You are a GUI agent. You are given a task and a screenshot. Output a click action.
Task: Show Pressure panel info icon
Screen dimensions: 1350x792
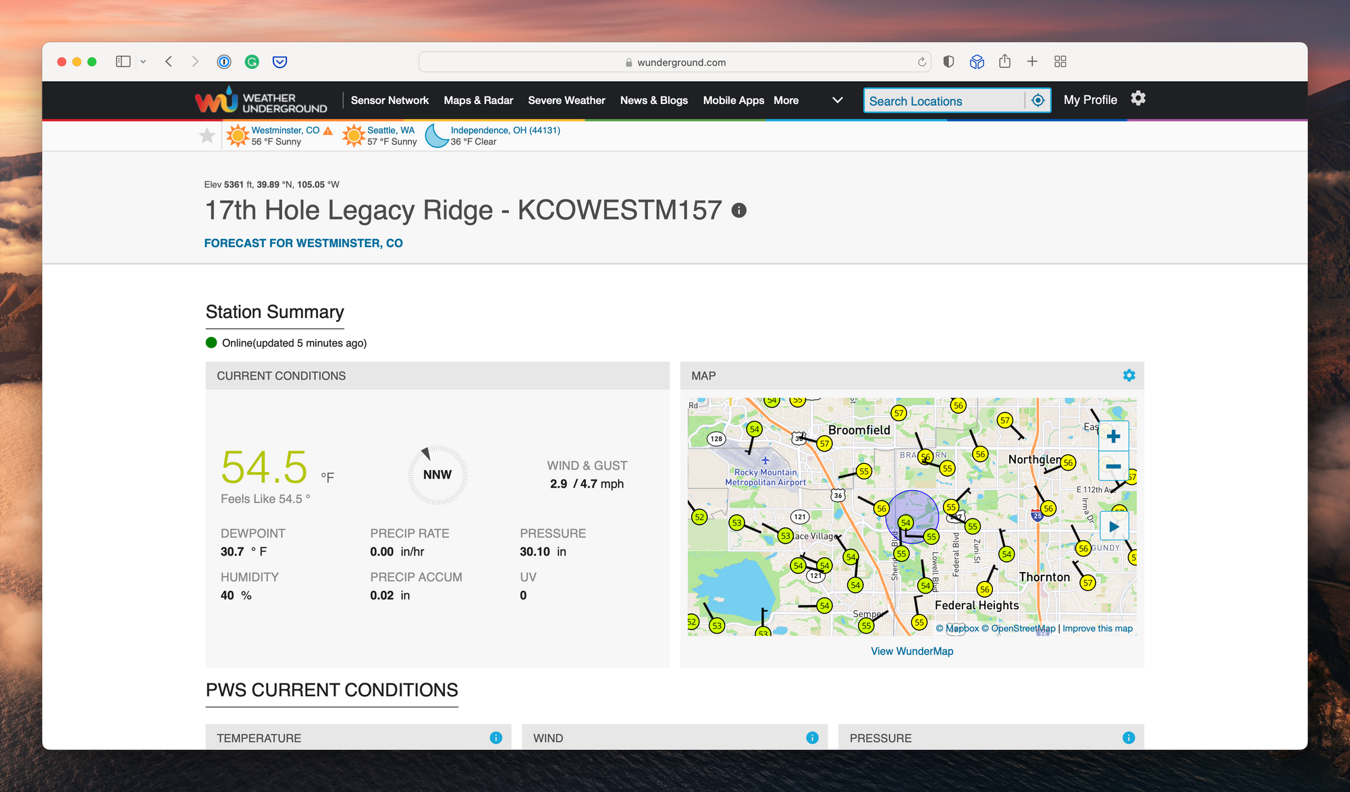[1129, 737]
